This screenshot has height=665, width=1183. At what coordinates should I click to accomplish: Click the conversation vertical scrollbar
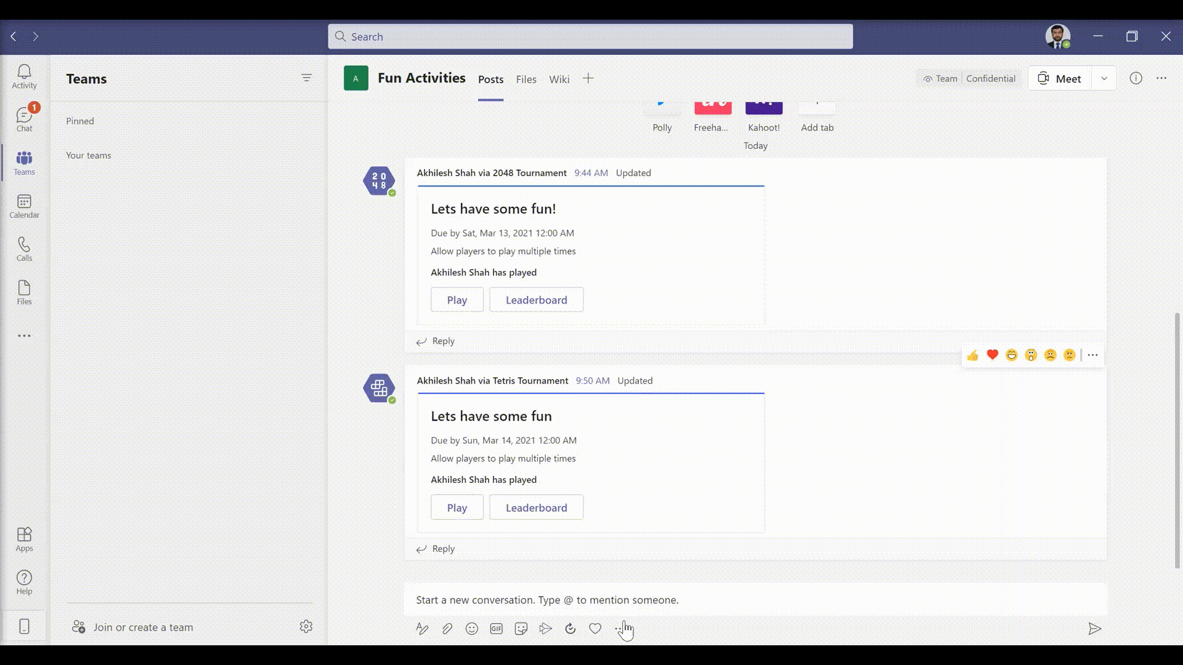(1177, 440)
